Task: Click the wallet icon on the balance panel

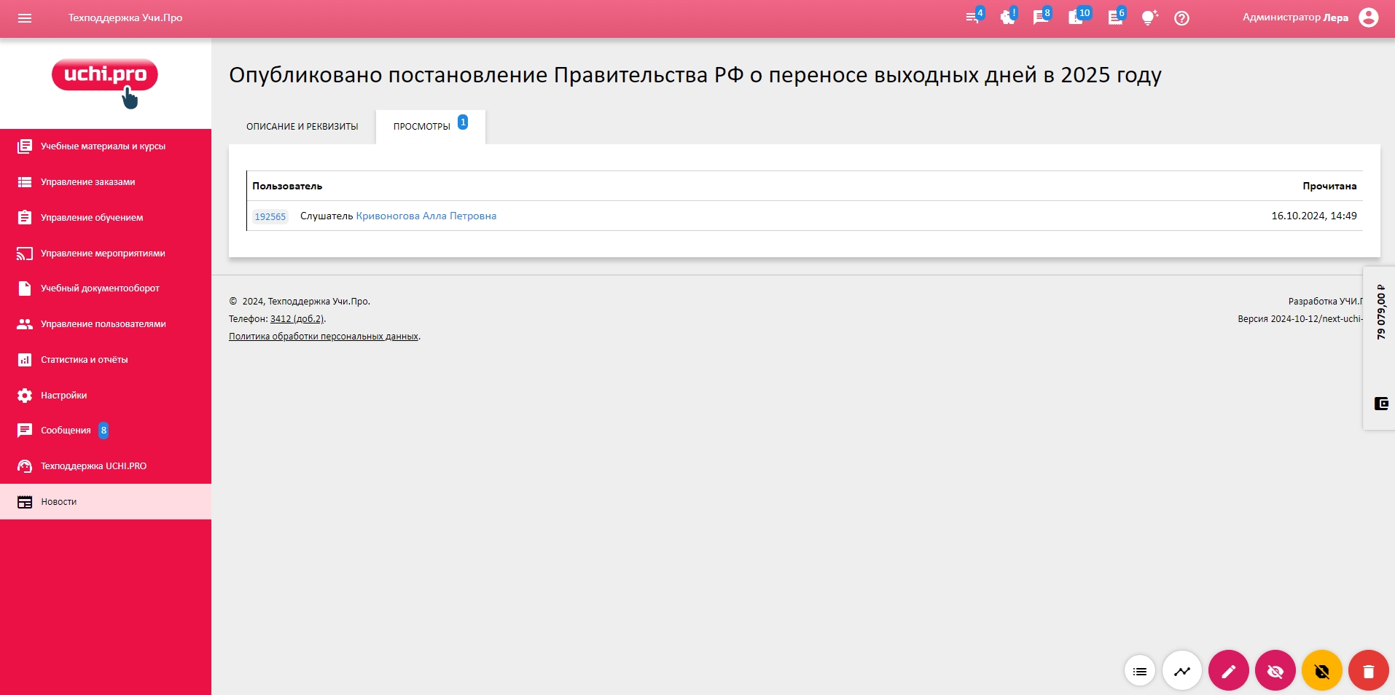Action: 1381,404
